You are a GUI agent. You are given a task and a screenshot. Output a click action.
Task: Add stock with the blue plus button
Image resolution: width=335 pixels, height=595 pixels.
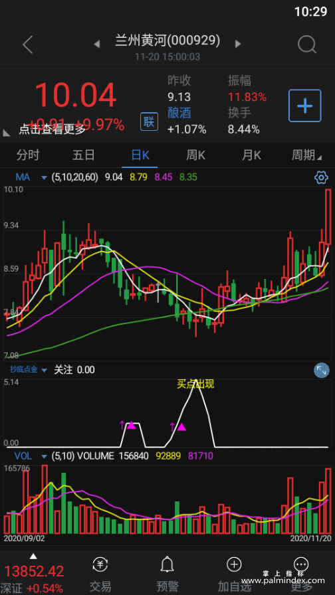tap(304, 106)
